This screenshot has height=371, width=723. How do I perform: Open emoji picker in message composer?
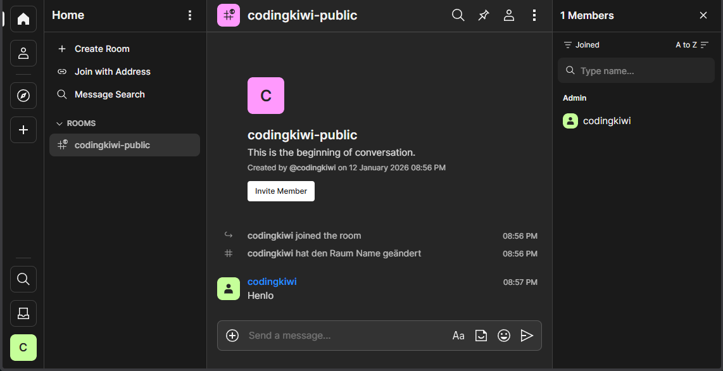tap(504, 336)
